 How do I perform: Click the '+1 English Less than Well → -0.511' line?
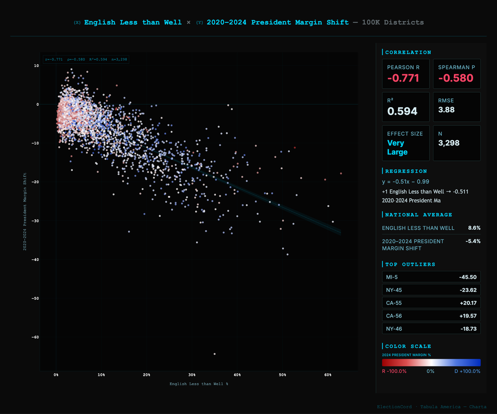425,191
